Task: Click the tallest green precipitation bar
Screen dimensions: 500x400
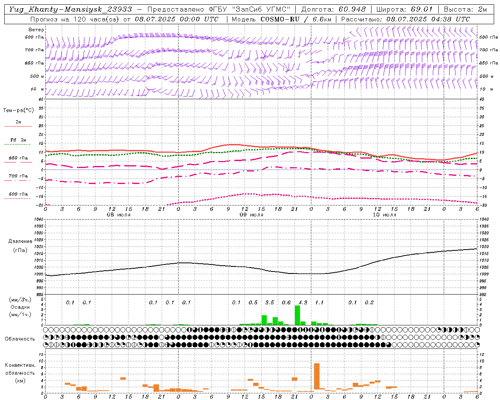Action: (x=297, y=315)
